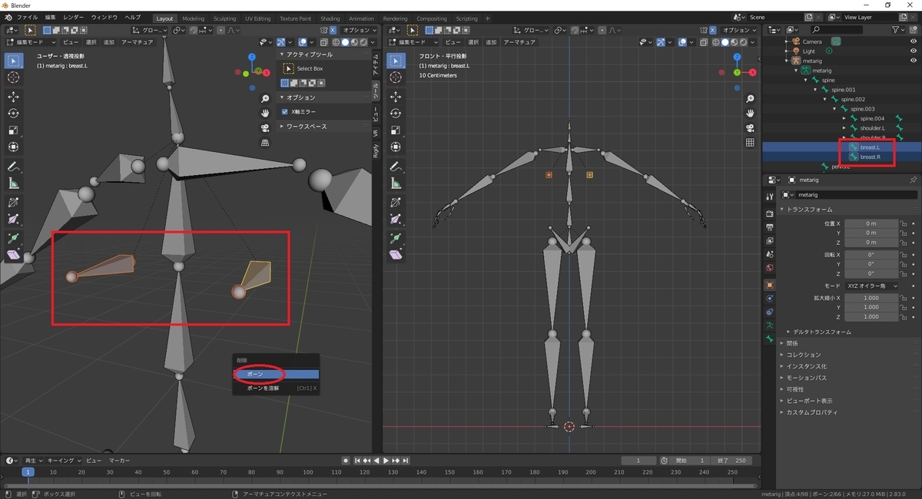Open timeline 再生 menu
Screen dimensions: 922x499
pos(33,461)
